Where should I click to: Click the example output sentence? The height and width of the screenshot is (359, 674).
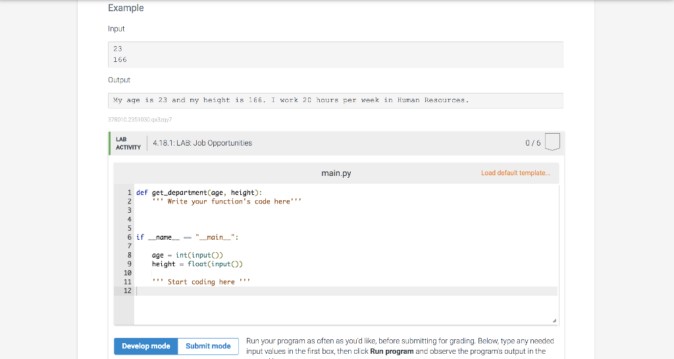291,100
